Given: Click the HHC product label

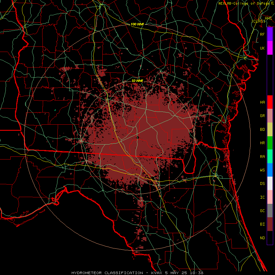Looking at the screenshot, I should click(x=268, y=18).
